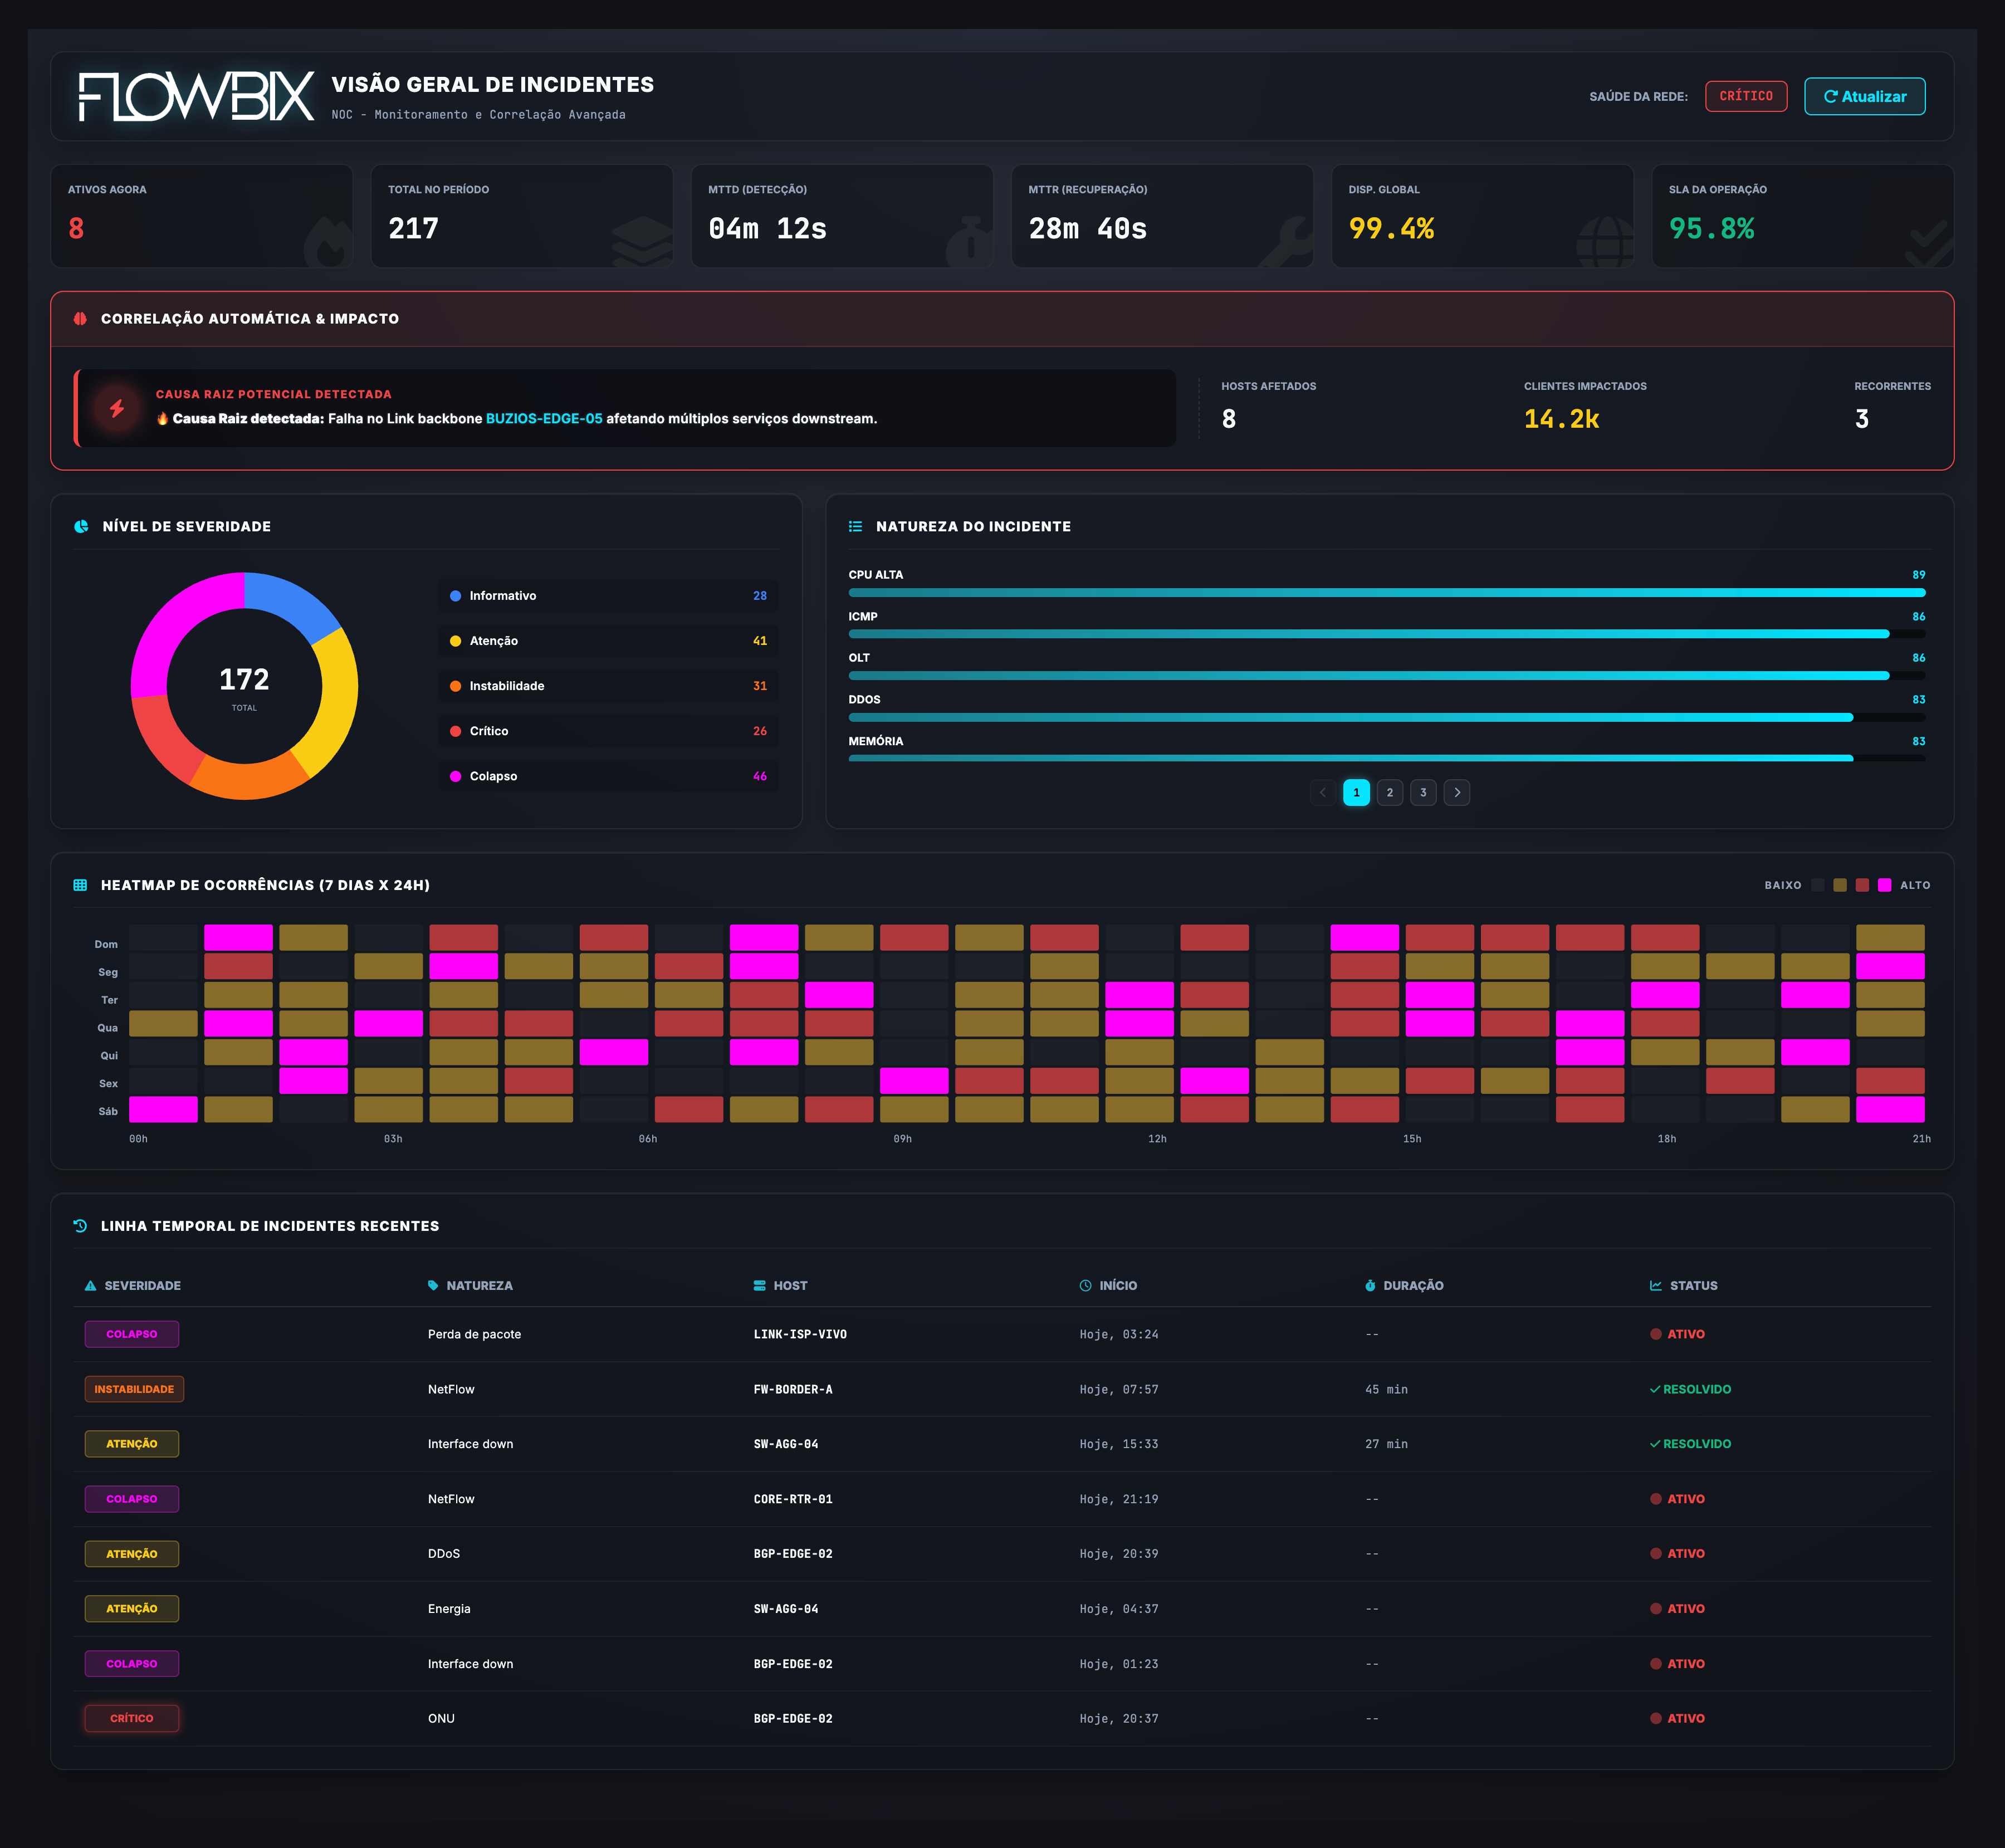This screenshot has width=2005, height=1848.
Task: Click the chart icon in Status column header
Action: click(1656, 1286)
